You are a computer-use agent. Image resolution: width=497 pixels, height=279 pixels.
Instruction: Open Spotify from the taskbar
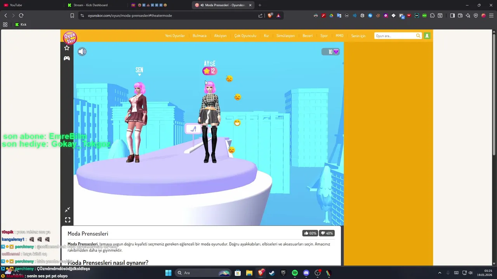[x=295, y=273]
